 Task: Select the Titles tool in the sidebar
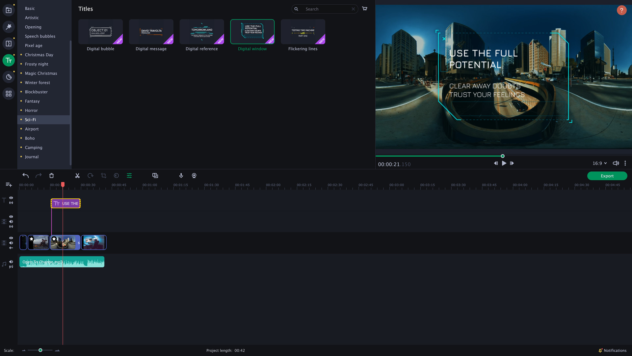pyautogui.click(x=9, y=60)
